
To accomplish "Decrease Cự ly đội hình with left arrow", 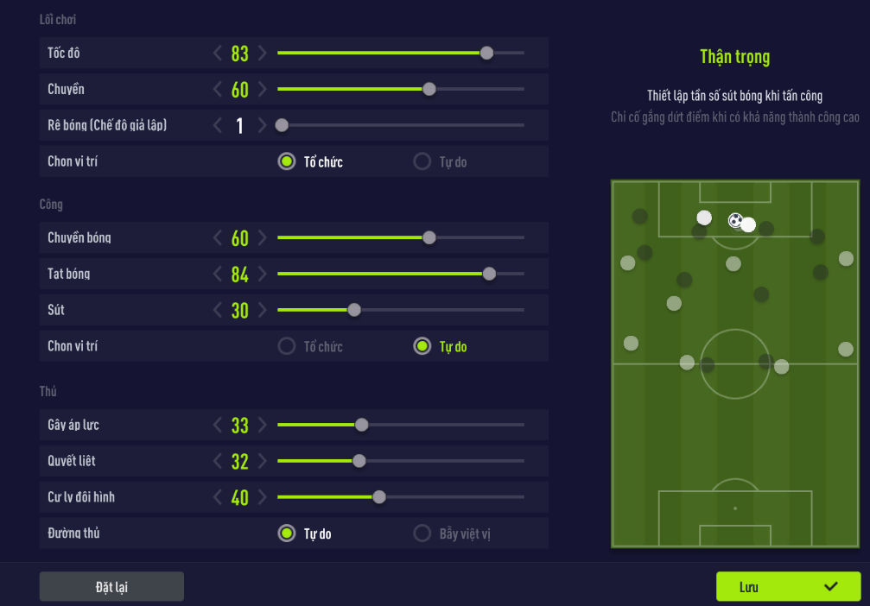I will coord(218,497).
